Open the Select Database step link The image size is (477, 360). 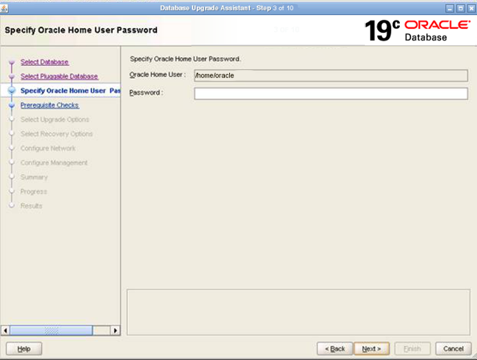(44, 62)
